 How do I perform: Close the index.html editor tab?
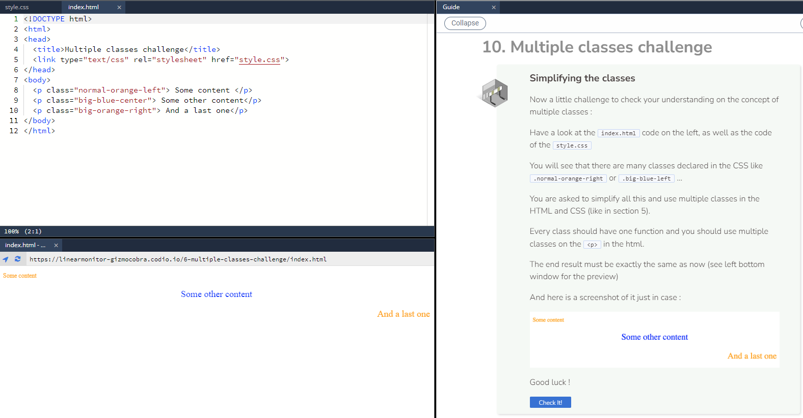pyautogui.click(x=119, y=7)
